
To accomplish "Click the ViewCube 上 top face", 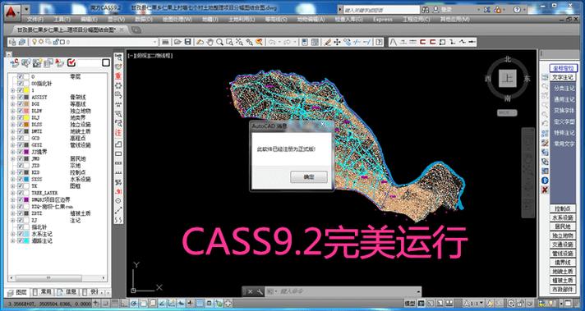I will pyautogui.click(x=508, y=78).
